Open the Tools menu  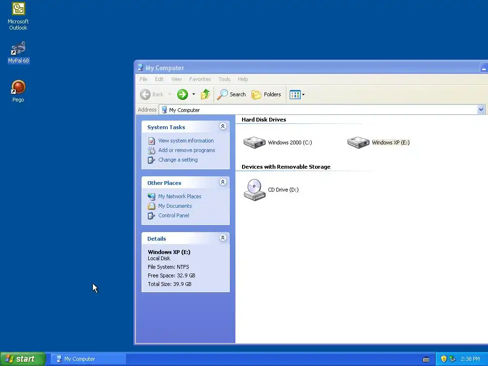coord(224,79)
